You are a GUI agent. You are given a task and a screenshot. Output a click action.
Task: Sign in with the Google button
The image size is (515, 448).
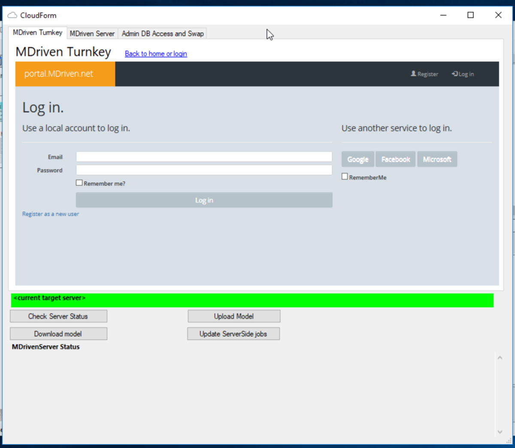pyautogui.click(x=358, y=159)
